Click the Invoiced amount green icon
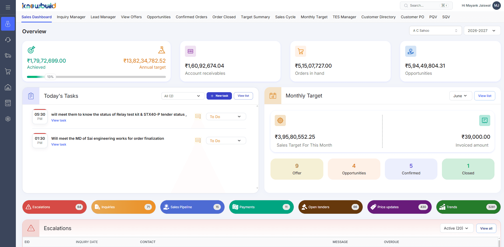 (x=485, y=120)
